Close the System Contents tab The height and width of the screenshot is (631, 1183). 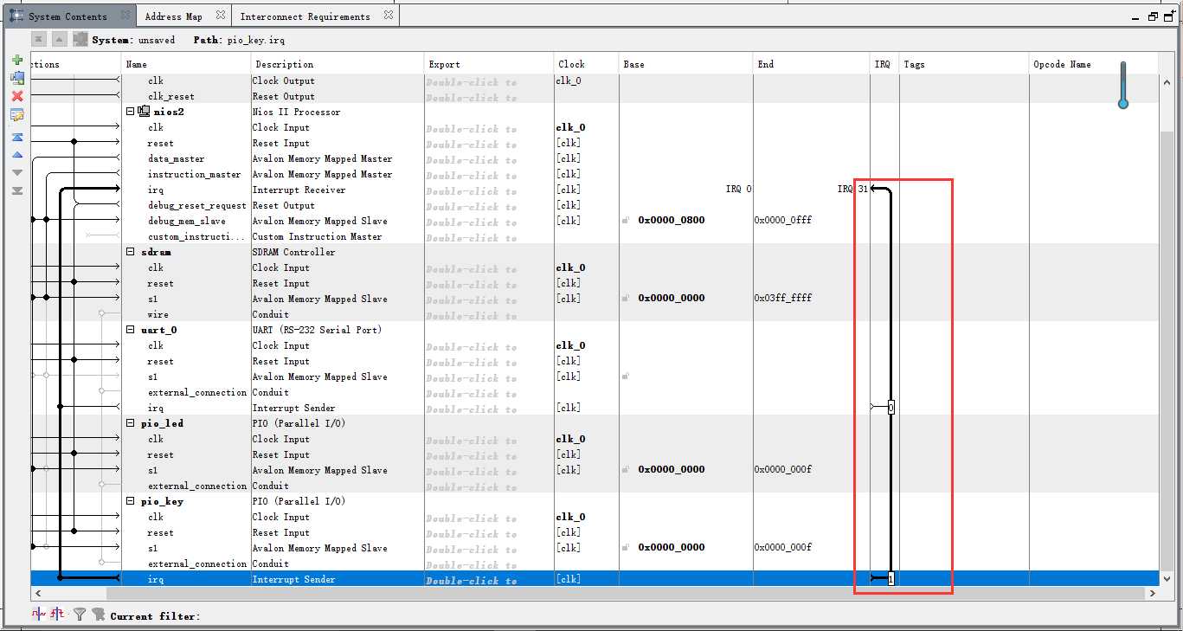pyautogui.click(x=125, y=15)
